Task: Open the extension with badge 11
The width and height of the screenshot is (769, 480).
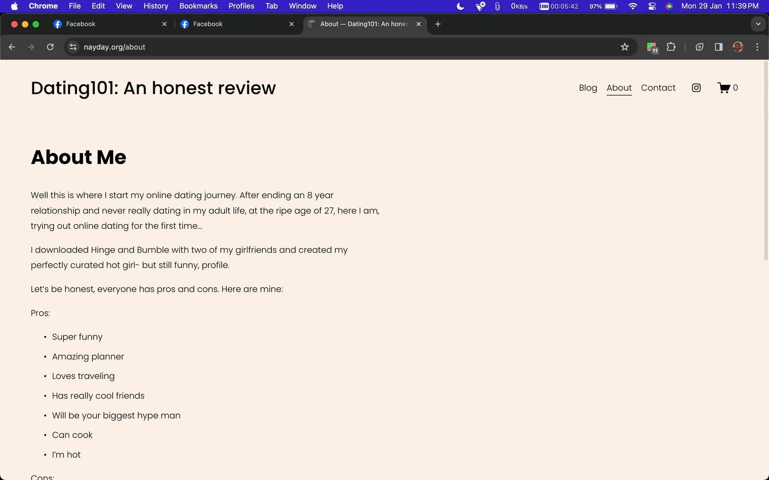Action: coord(652,47)
